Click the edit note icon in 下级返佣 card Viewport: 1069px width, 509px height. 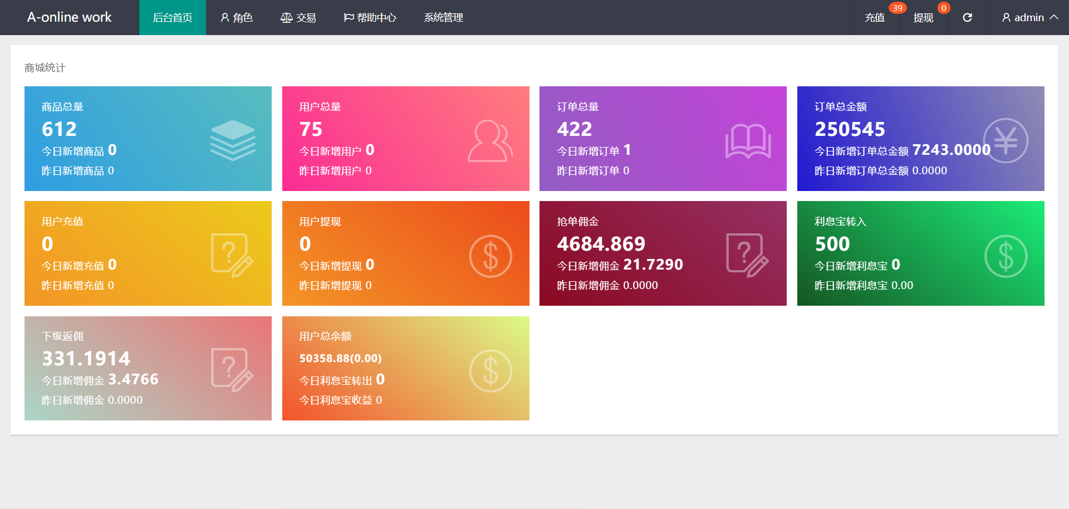(232, 370)
